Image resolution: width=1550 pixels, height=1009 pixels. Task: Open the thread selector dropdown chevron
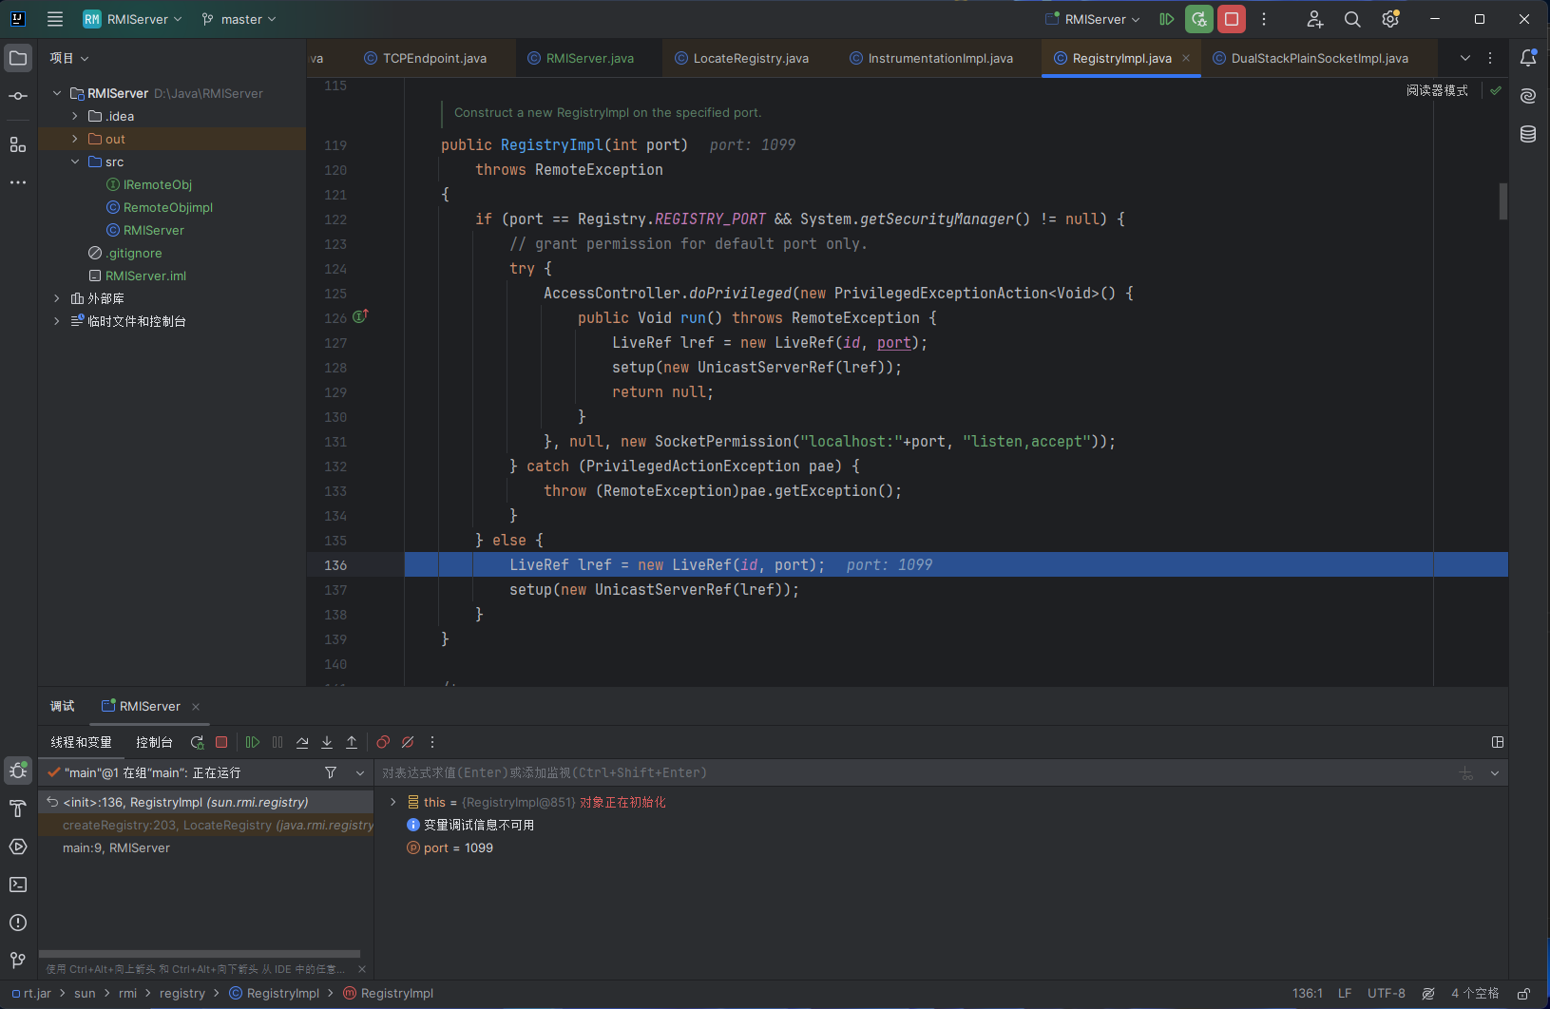[359, 772]
